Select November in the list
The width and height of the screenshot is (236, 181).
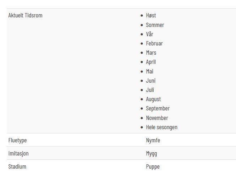(x=157, y=118)
